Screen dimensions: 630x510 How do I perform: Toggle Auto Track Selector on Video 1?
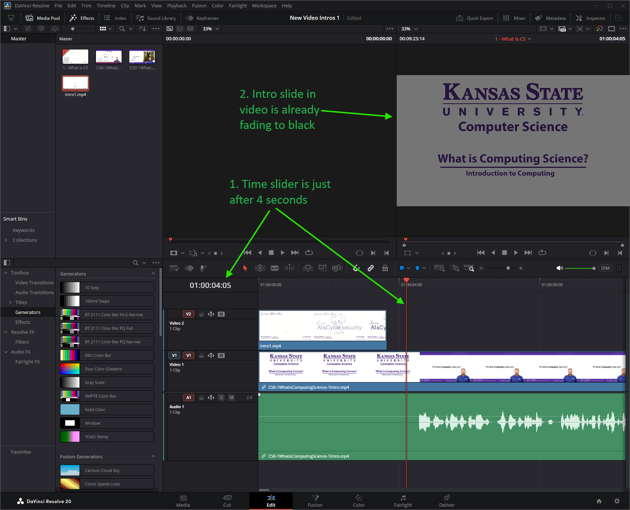click(x=211, y=355)
